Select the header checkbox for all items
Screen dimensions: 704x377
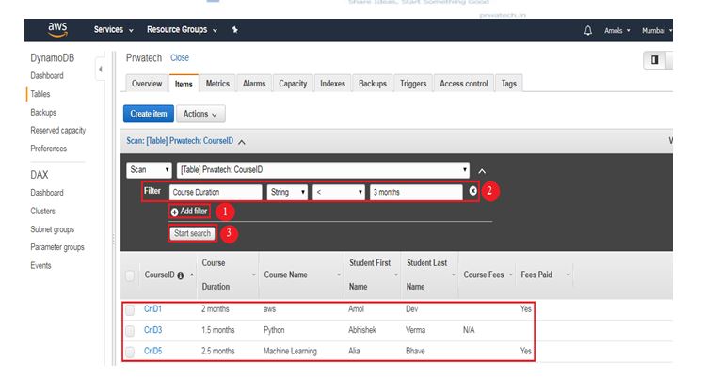(x=130, y=275)
